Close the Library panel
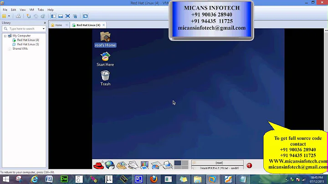 click(x=45, y=23)
